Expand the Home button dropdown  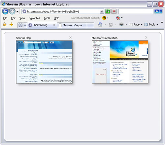click(x=105, y=24)
